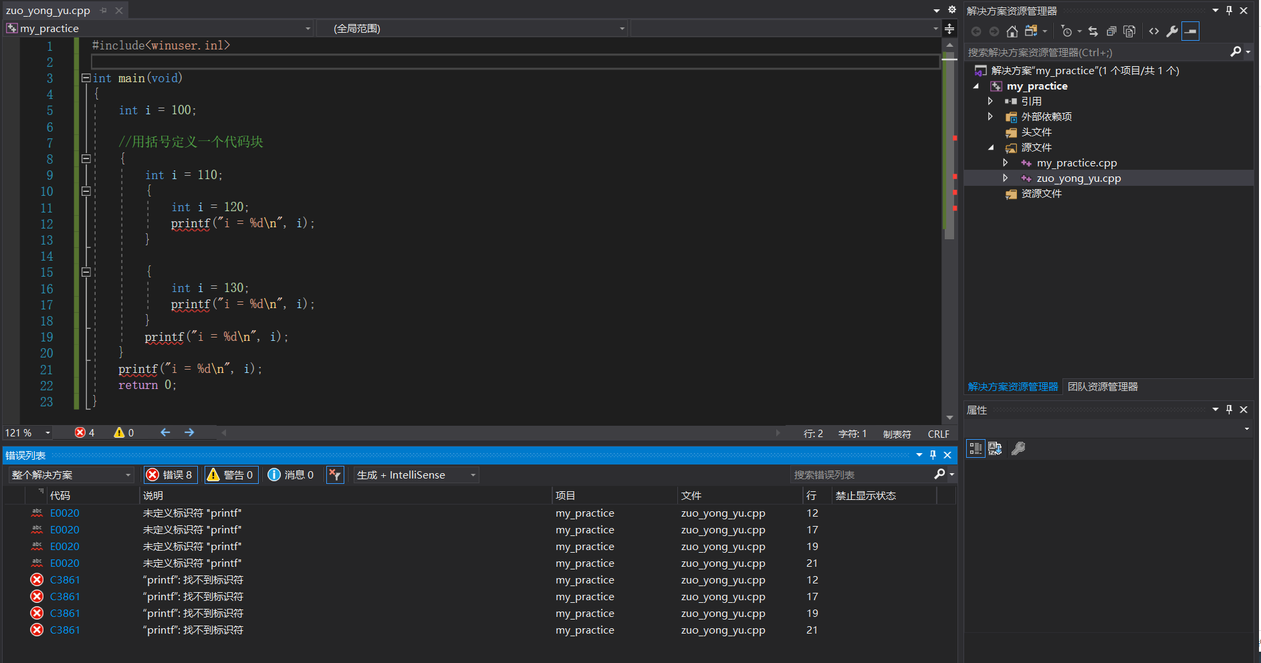Screen dimensions: 1261x663
Task: Collapse the main function code block
Action: [x=86, y=78]
